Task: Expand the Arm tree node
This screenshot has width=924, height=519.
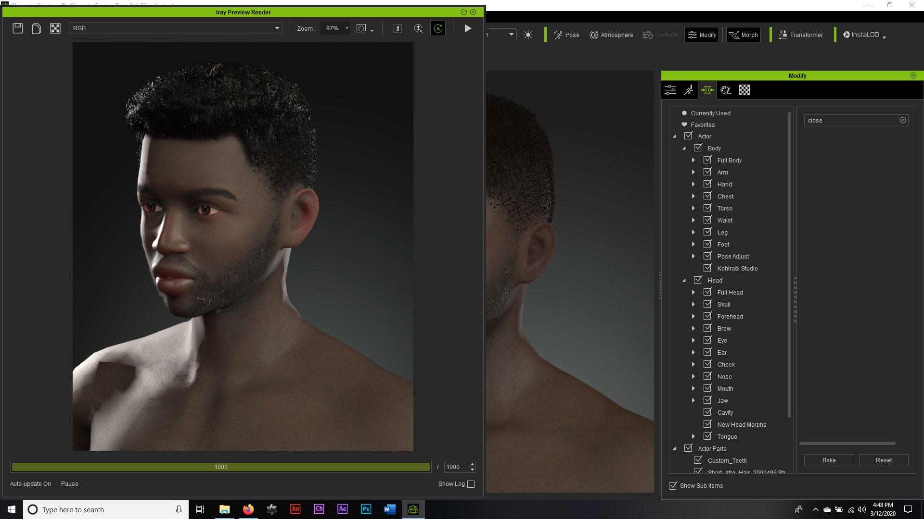Action: coord(693,172)
